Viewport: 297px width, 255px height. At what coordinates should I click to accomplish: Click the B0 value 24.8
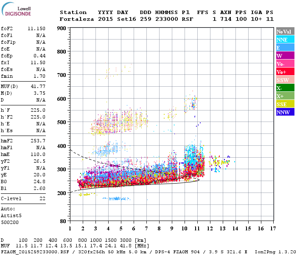[x=39, y=182]
